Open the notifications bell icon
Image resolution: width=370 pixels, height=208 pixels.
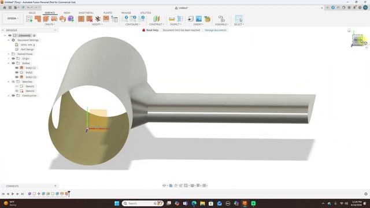[x=354, y=8]
